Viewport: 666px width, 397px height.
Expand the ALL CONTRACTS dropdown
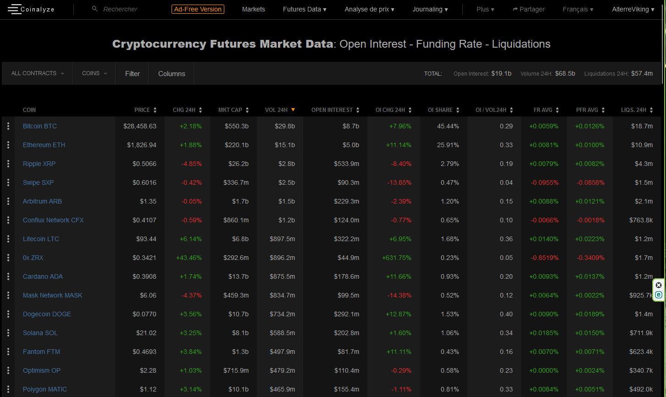(38, 73)
